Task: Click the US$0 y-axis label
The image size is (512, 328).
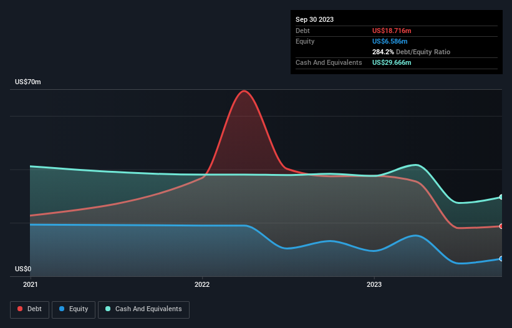Action: tap(23, 269)
